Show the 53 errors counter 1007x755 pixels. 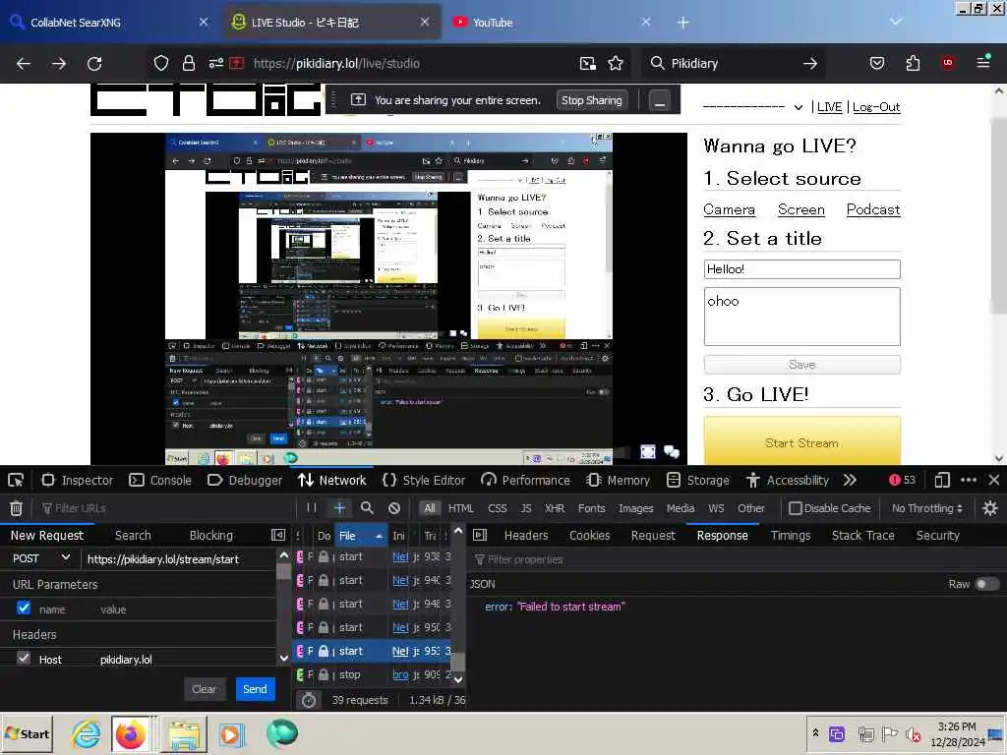(x=903, y=480)
